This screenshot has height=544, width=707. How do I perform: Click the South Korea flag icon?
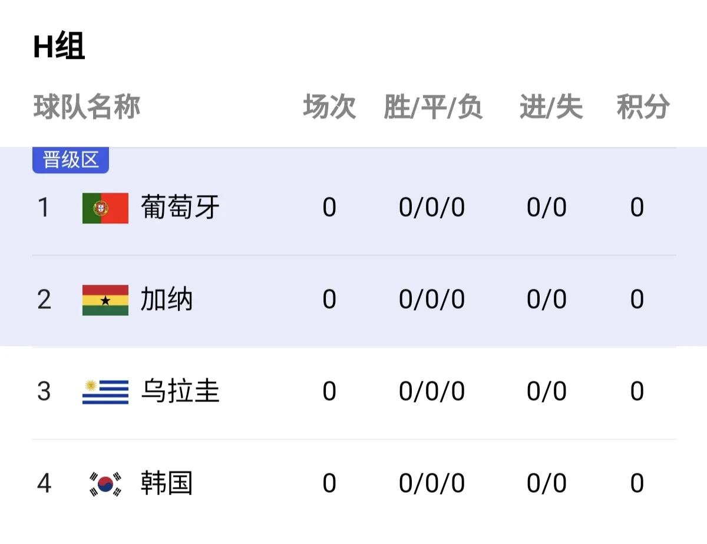(x=103, y=483)
